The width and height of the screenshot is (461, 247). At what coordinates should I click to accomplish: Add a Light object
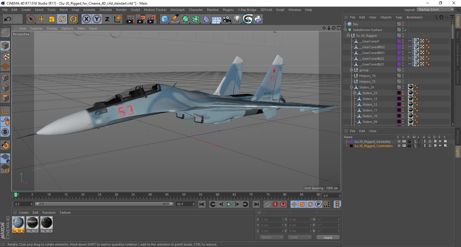point(237,19)
